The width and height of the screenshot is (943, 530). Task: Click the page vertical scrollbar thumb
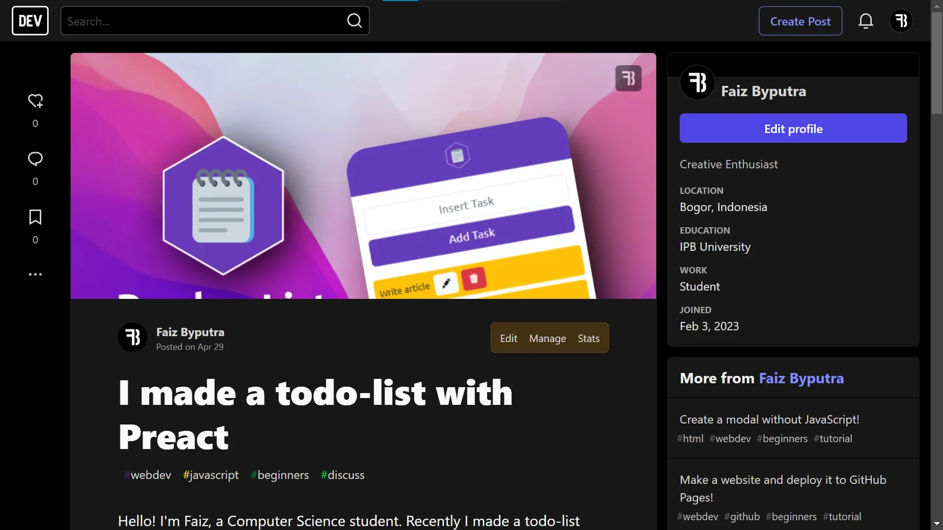(x=937, y=63)
